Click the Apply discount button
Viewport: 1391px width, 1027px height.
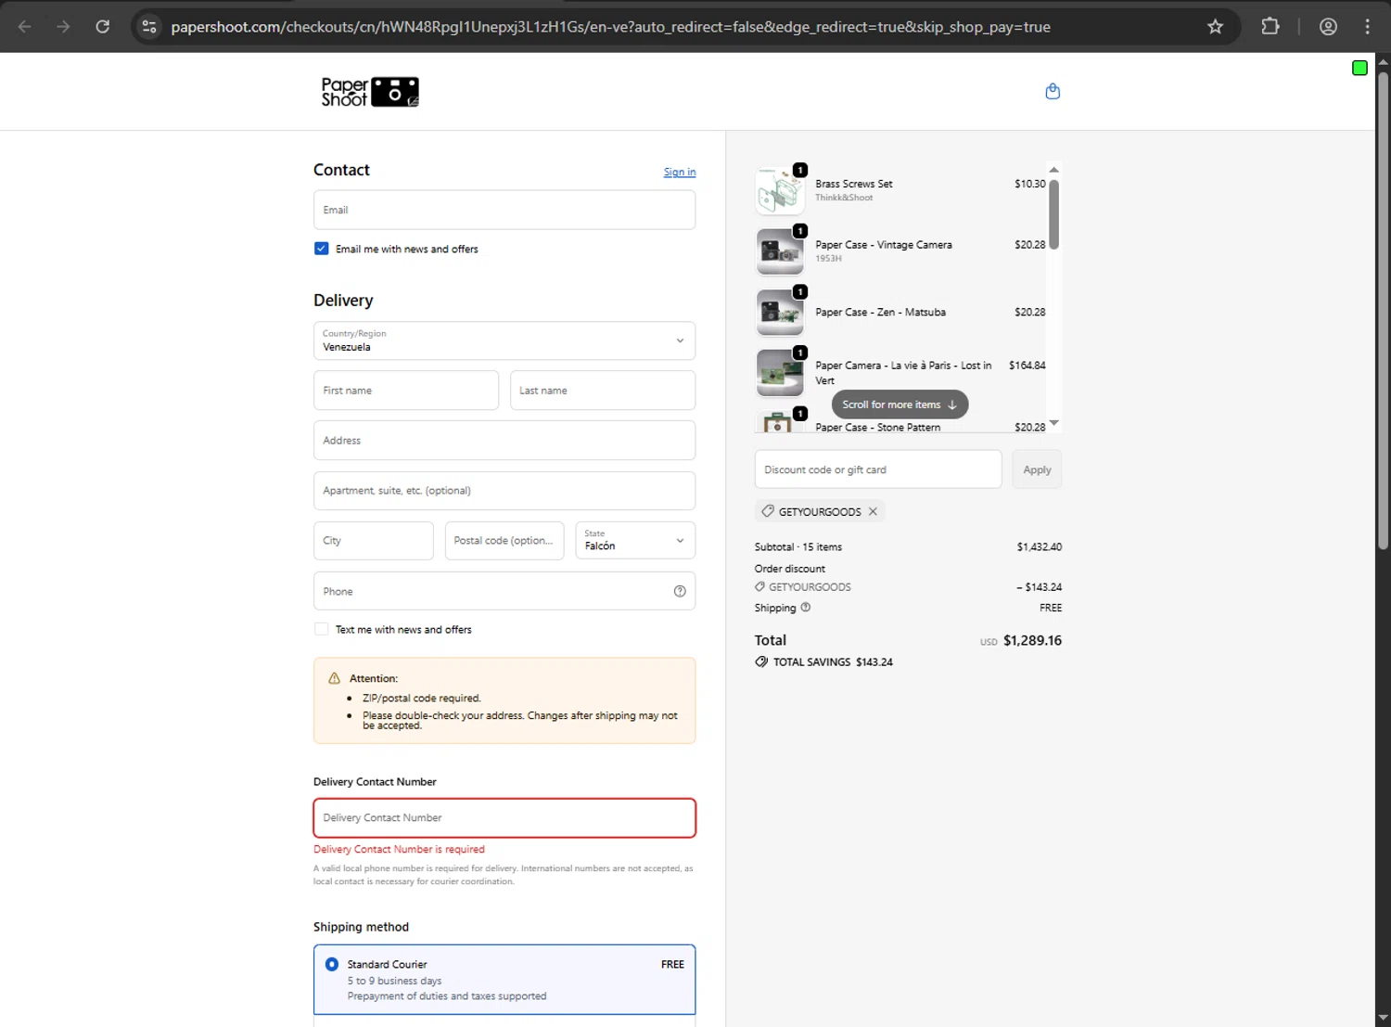coord(1037,469)
